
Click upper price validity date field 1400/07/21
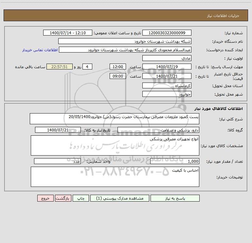(167, 76)
